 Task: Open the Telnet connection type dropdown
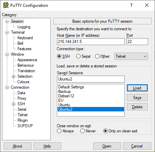click(x=131, y=56)
